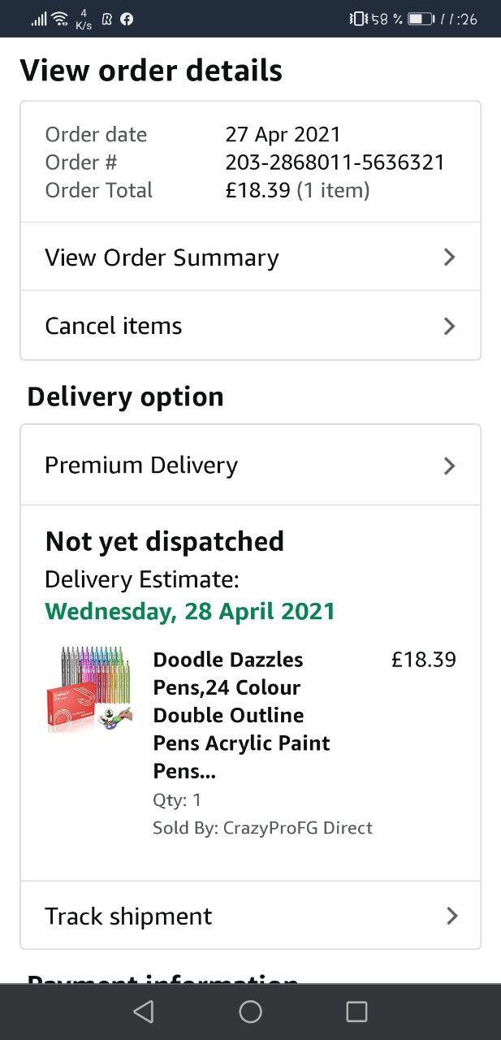This screenshot has height=1040, width=501.
Task: Open the View Order Summary row
Action: click(250, 258)
